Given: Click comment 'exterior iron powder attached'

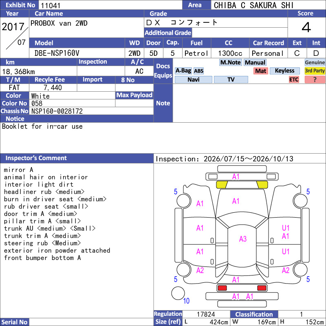Looking at the screenshot, I should [57, 251].
